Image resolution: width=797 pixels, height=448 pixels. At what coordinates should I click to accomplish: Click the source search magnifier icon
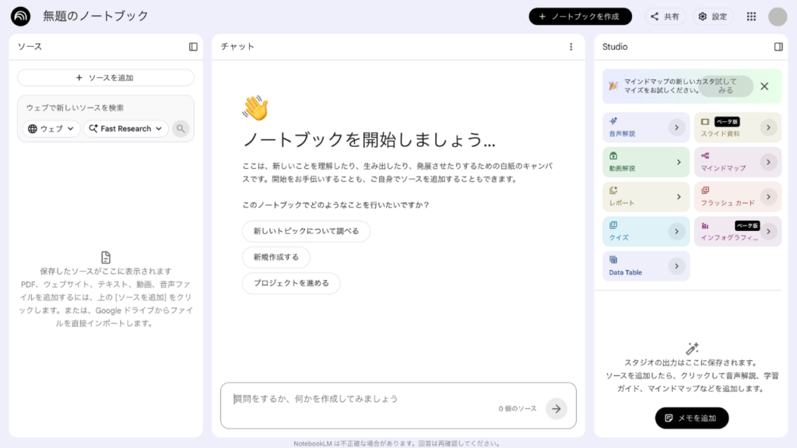coord(181,128)
